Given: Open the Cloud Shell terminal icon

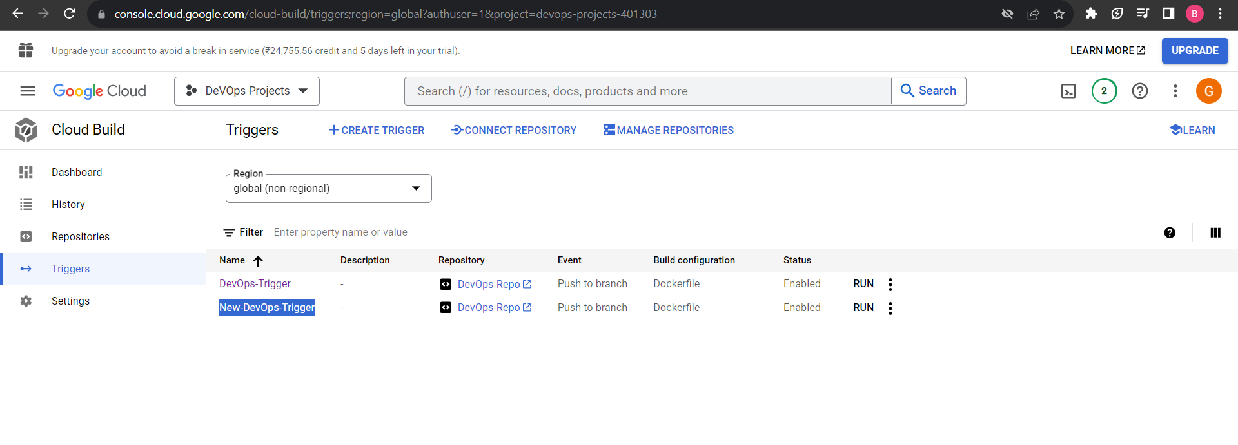Looking at the screenshot, I should coord(1068,91).
